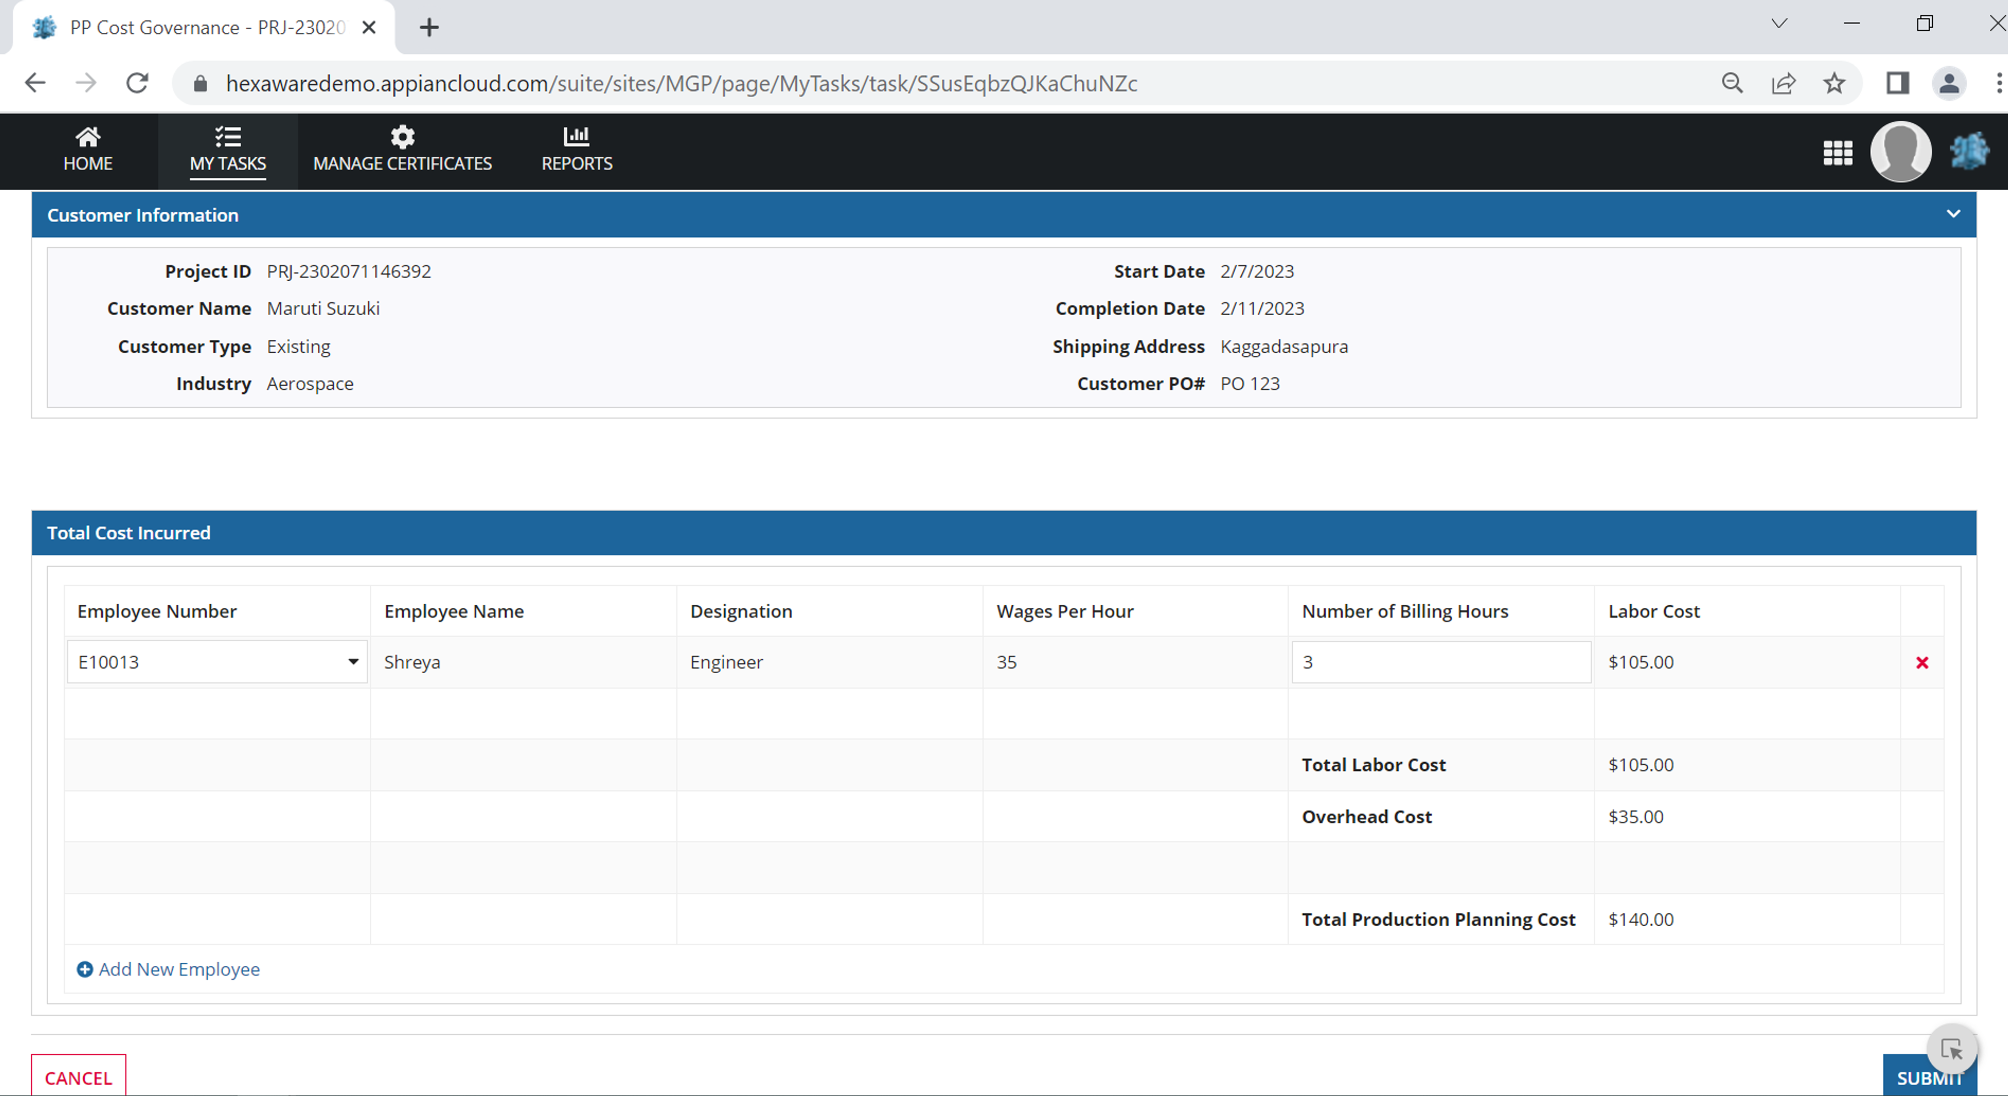Open a new browser tab
The image size is (2008, 1096).
point(429,27)
